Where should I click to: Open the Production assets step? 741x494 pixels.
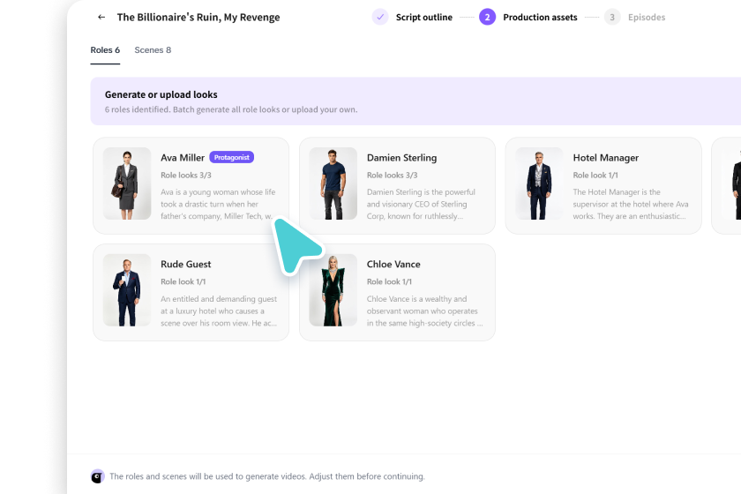click(540, 17)
